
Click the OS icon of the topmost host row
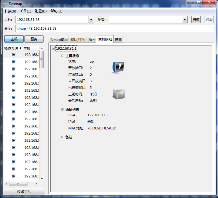click(x=14, y=55)
